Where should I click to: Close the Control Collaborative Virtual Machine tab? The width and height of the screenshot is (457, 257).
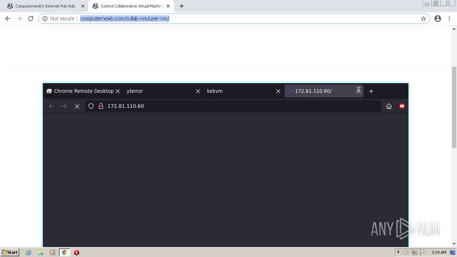click(x=168, y=6)
